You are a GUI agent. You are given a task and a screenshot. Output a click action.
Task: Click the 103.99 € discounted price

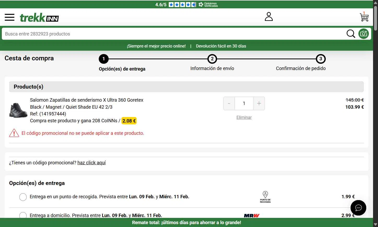[354, 107]
